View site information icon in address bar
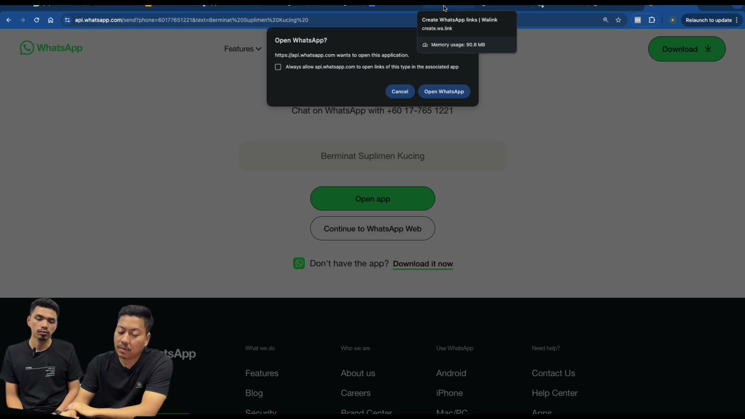Image resolution: width=745 pixels, height=419 pixels. point(67,20)
